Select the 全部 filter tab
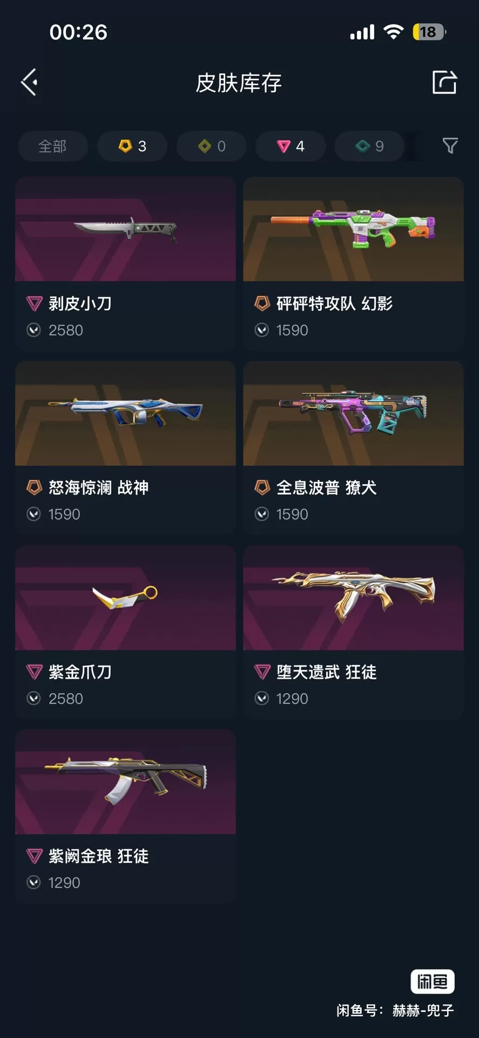This screenshot has width=479, height=1038. (x=52, y=146)
